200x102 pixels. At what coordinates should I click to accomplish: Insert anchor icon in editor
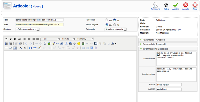pos(45,44)
